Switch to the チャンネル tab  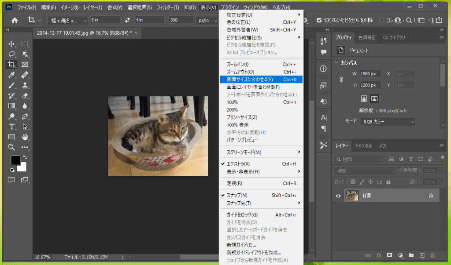(363, 145)
